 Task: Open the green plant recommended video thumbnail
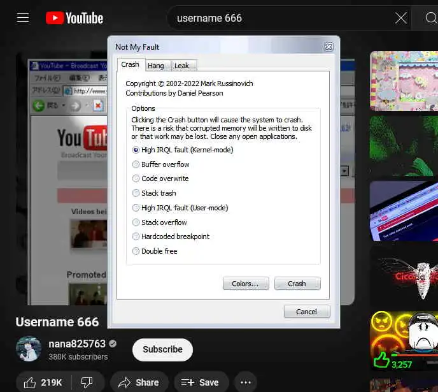[404, 146]
